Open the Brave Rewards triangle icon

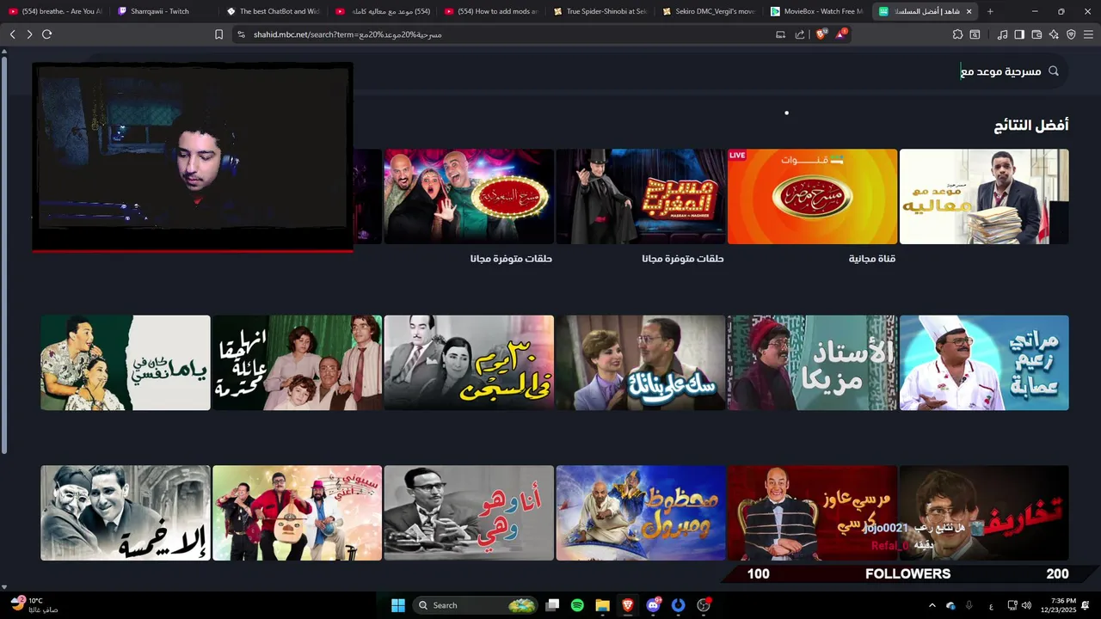point(840,34)
